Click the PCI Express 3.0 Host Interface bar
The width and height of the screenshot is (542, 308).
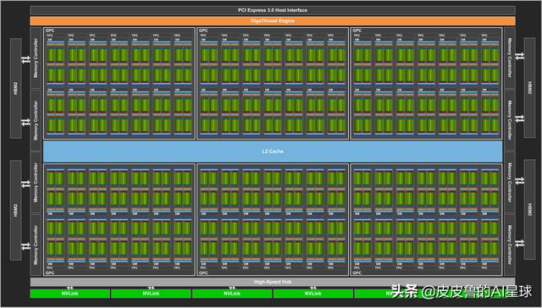(273, 10)
